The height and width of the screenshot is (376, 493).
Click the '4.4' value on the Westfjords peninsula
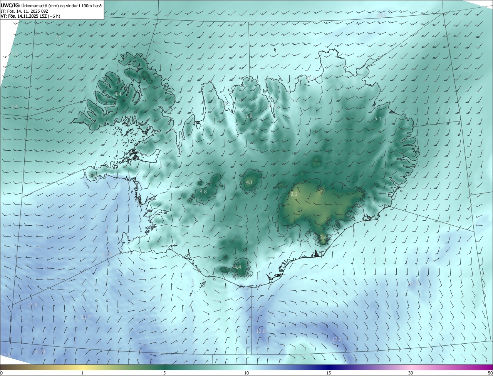click(118, 94)
